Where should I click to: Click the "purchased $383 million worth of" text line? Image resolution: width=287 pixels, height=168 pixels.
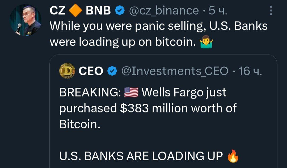point(148,108)
